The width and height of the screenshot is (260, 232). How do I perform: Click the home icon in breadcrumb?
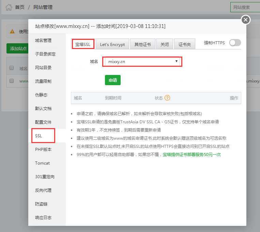[9, 7]
